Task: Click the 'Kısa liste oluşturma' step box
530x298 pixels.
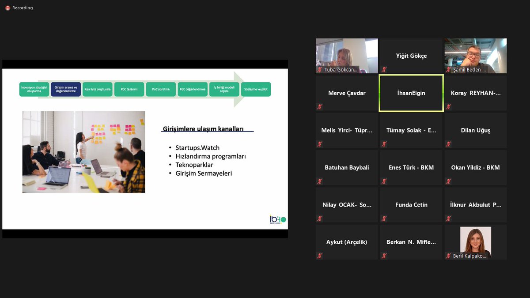Action: click(98, 89)
